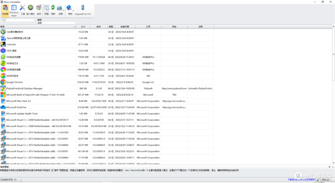335x183 pixels.
Task: Click the www.ipubsoft.com website cell
Action: coord(174,89)
